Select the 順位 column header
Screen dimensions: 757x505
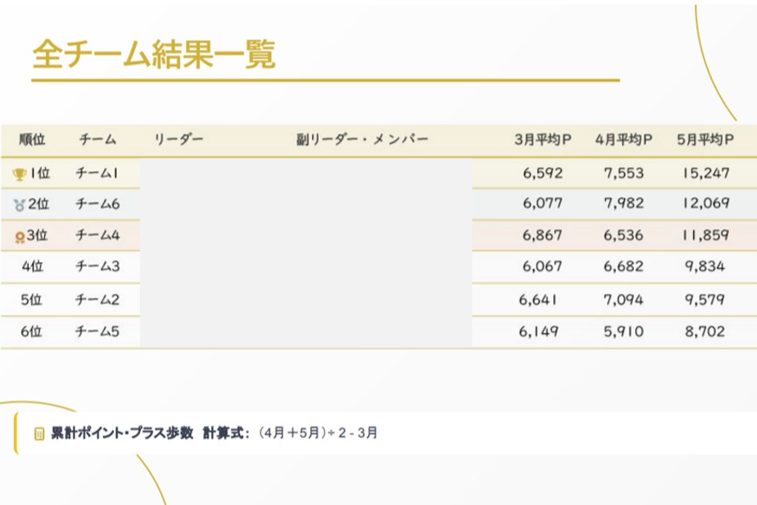tap(32, 139)
